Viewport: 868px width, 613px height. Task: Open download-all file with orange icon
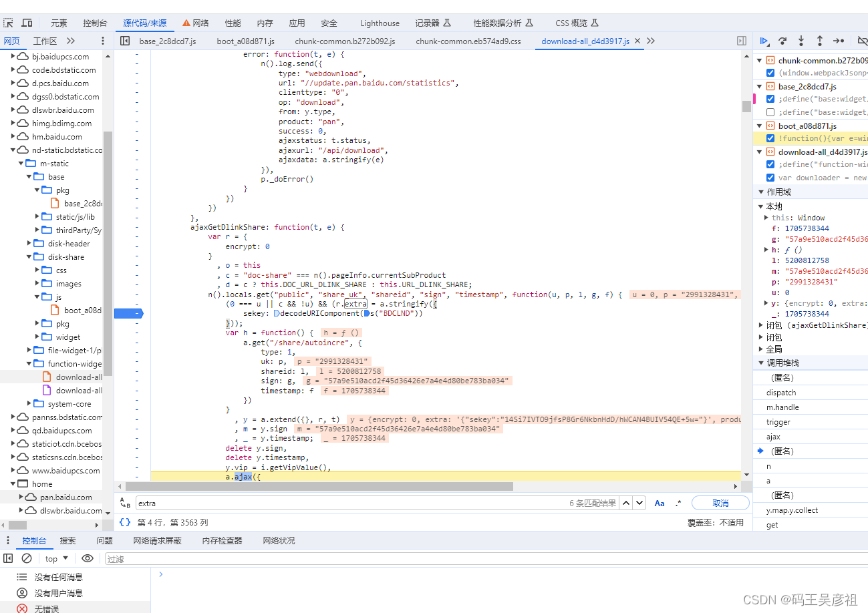(x=72, y=377)
